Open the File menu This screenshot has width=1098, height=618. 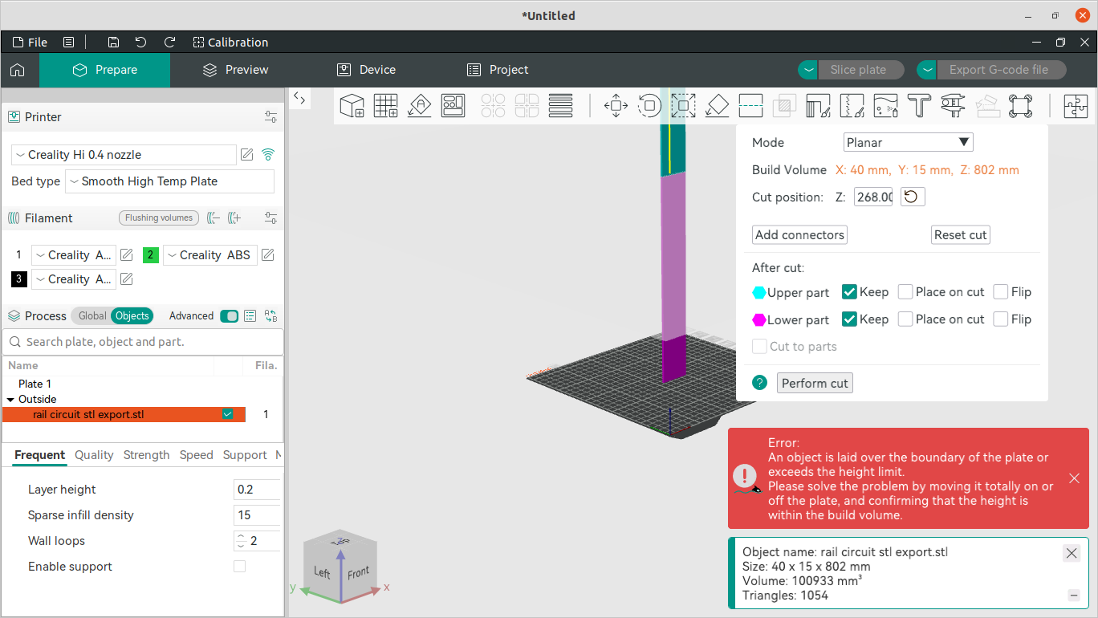click(30, 43)
